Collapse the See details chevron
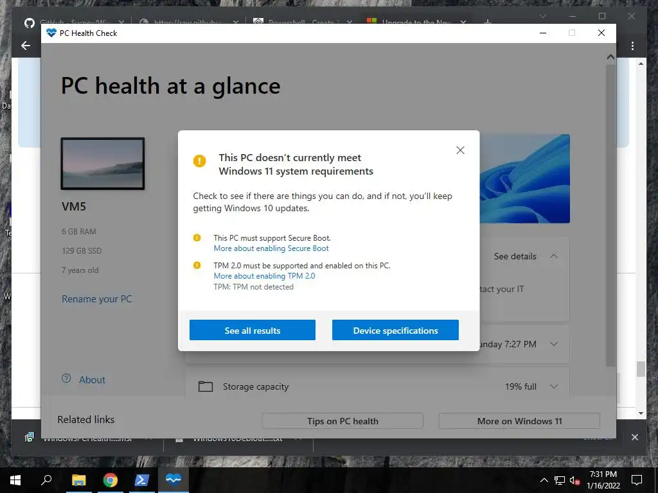 (554, 256)
